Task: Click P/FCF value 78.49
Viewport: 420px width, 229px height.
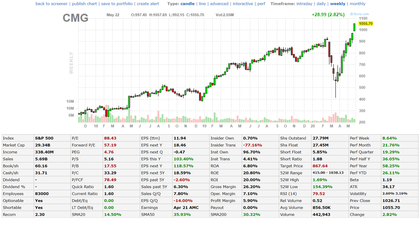Action: pos(110,180)
